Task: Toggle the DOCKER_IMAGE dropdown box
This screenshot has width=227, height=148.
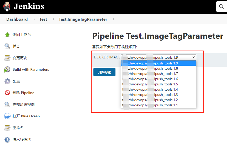Action: pos(159,57)
